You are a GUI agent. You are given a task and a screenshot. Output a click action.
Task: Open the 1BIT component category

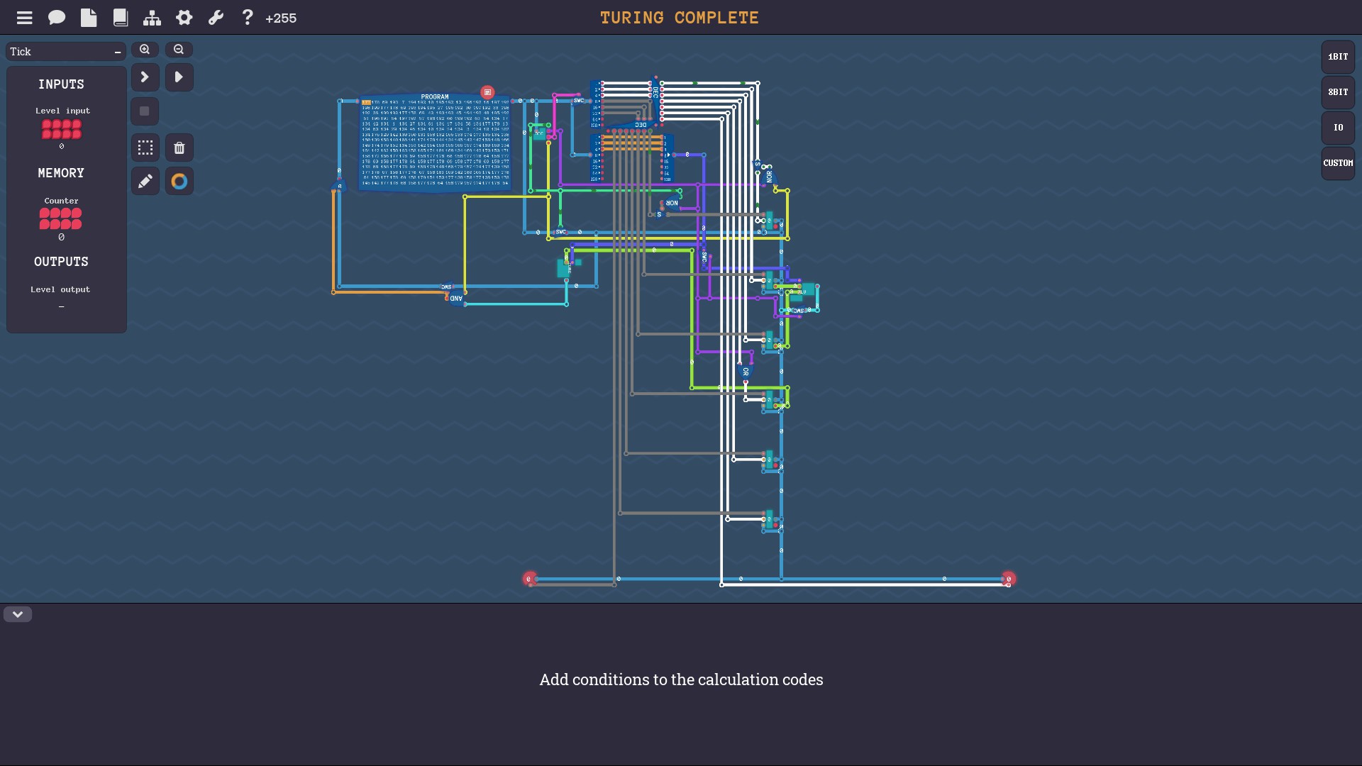[1338, 57]
